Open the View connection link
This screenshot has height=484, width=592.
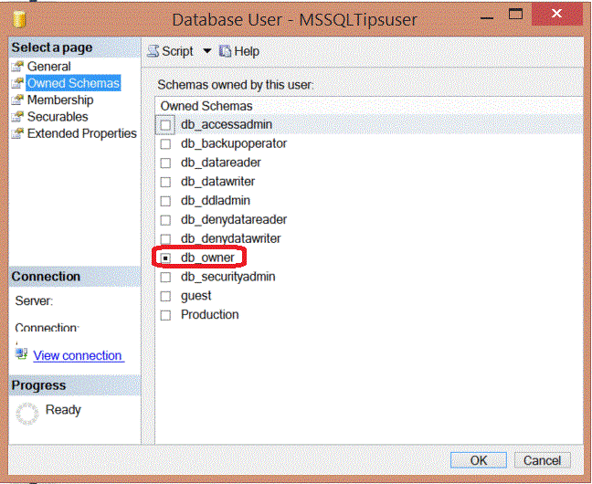coord(79,355)
